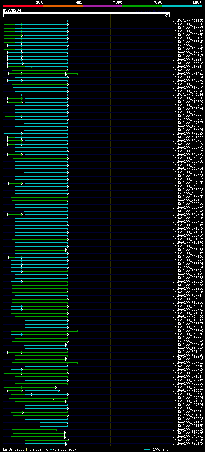Click label UniRef100_A9QBD7

pos(188,123)
